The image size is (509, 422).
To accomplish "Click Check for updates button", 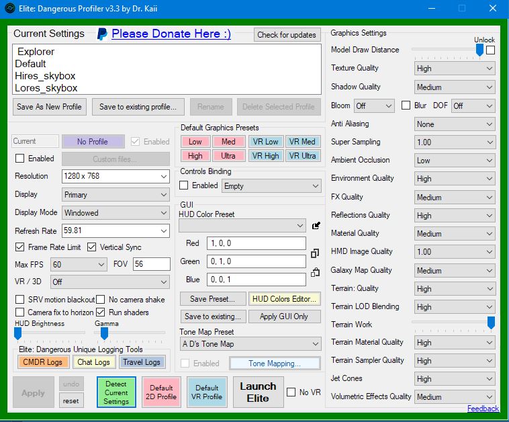I will coord(287,35).
